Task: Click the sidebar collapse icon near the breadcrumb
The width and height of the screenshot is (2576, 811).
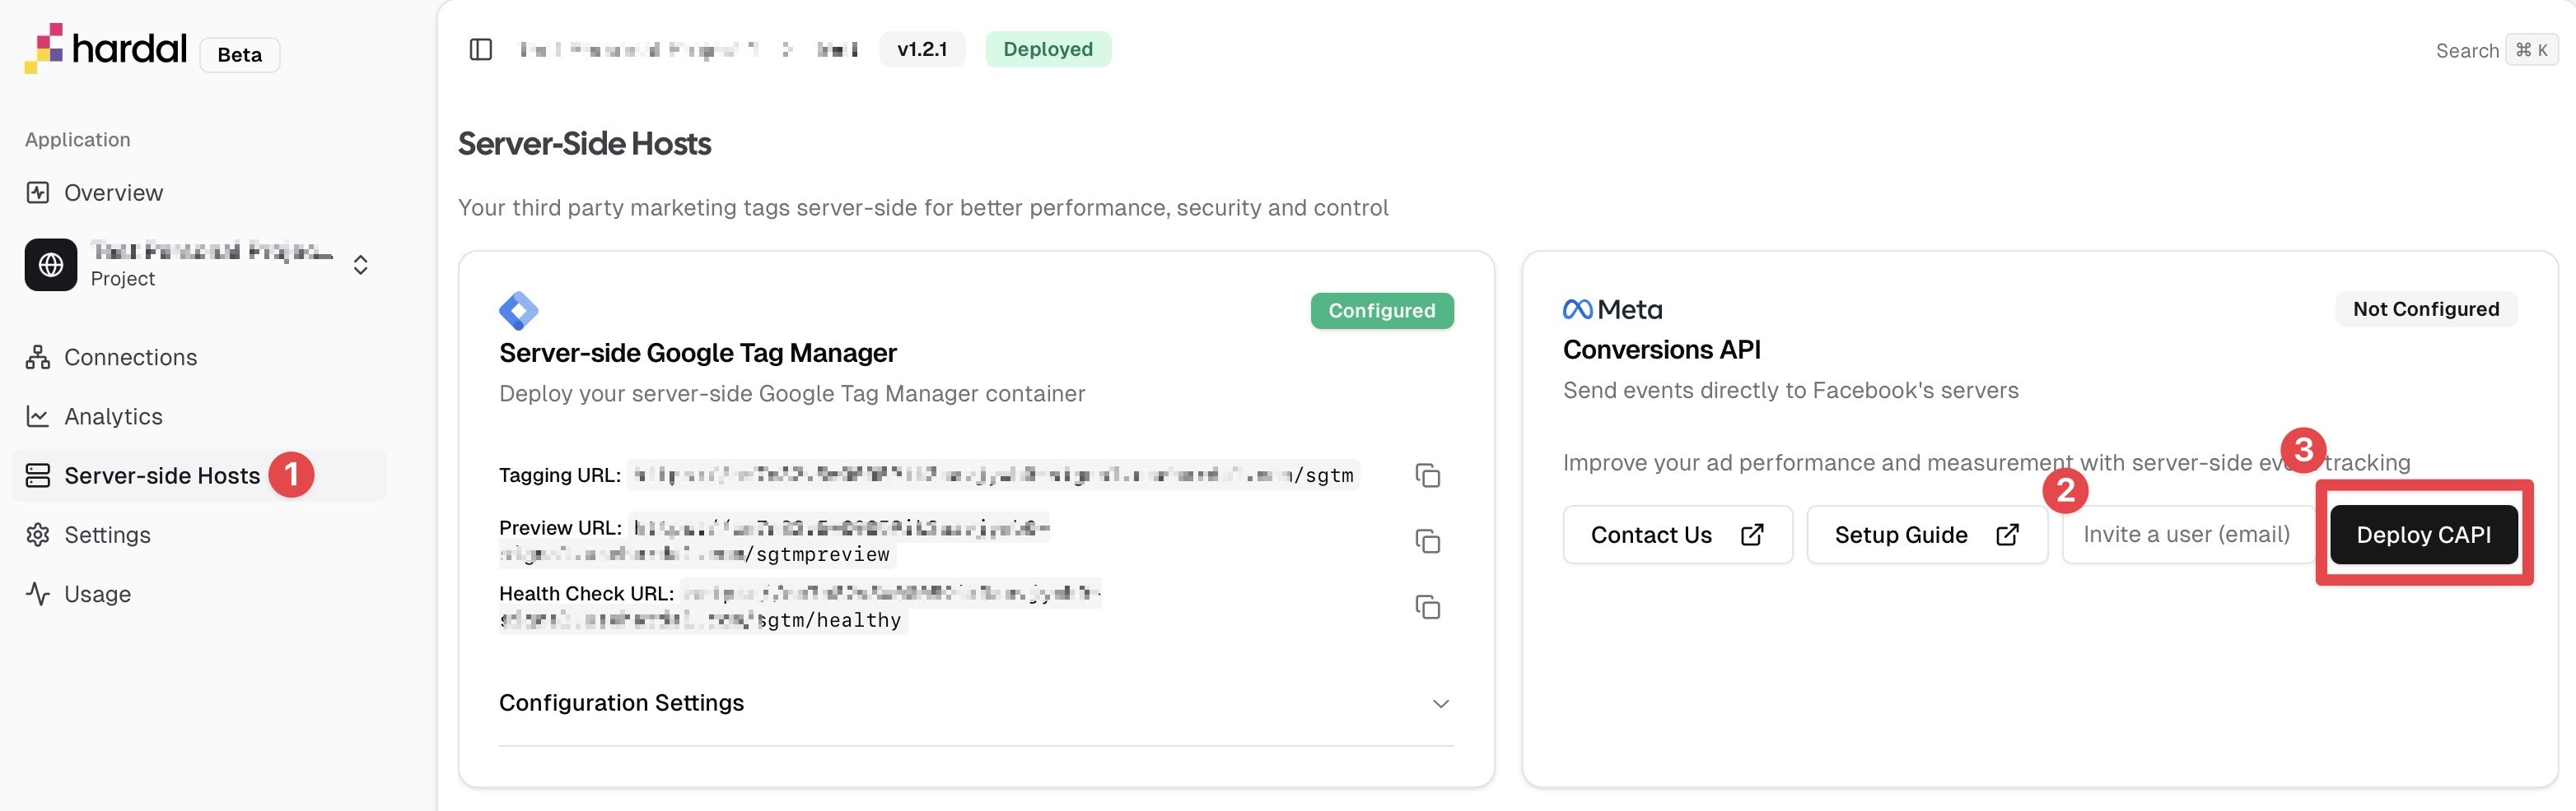Action: [480, 48]
